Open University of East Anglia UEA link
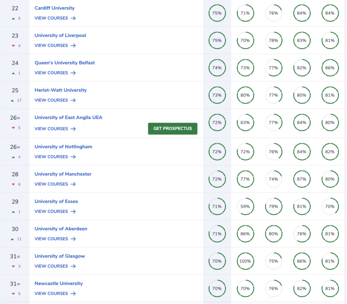 click(68, 117)
